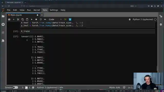This screenshot has height=92, width=164.
Task: Open the Tabs menu
Action: 45,10
